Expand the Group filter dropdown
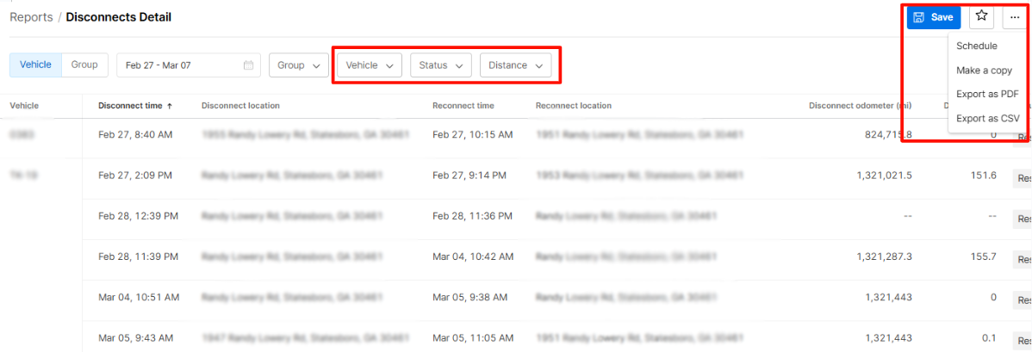Screen dimensions: 1032x352 (x=299, y=65)
